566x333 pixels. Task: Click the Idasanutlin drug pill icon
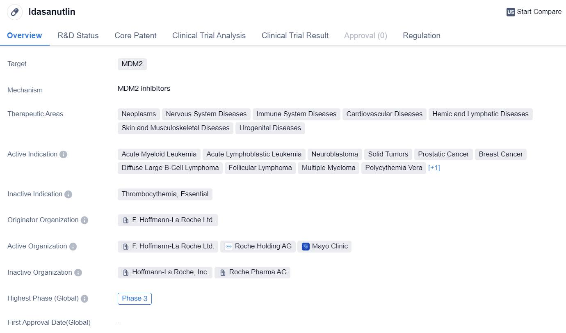click(15, 12)
